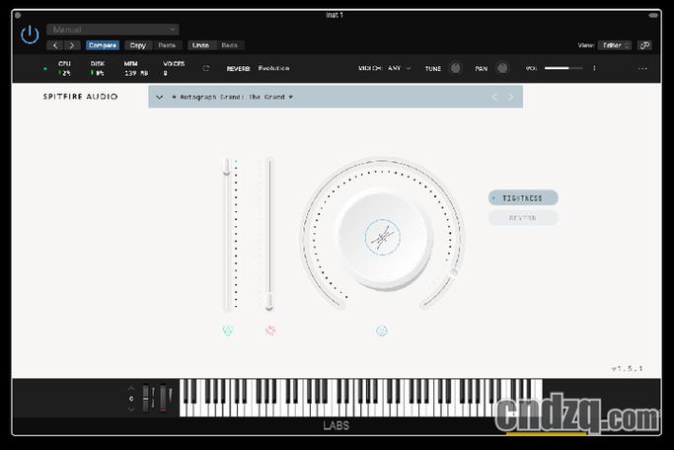Click the Vol slider in top bar
The image size is (674, 450).
(x=563, y=68)
